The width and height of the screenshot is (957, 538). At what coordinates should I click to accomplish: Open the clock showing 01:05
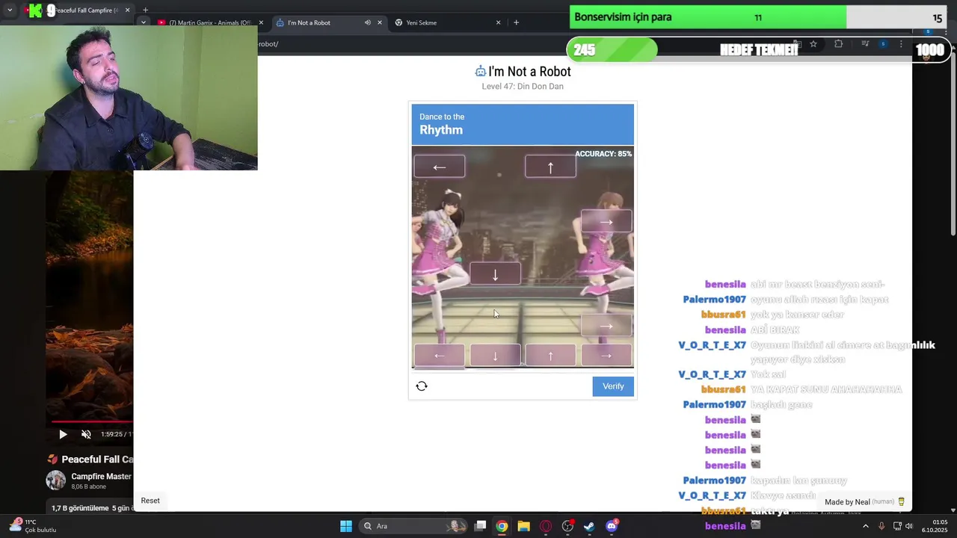point(935,526)
